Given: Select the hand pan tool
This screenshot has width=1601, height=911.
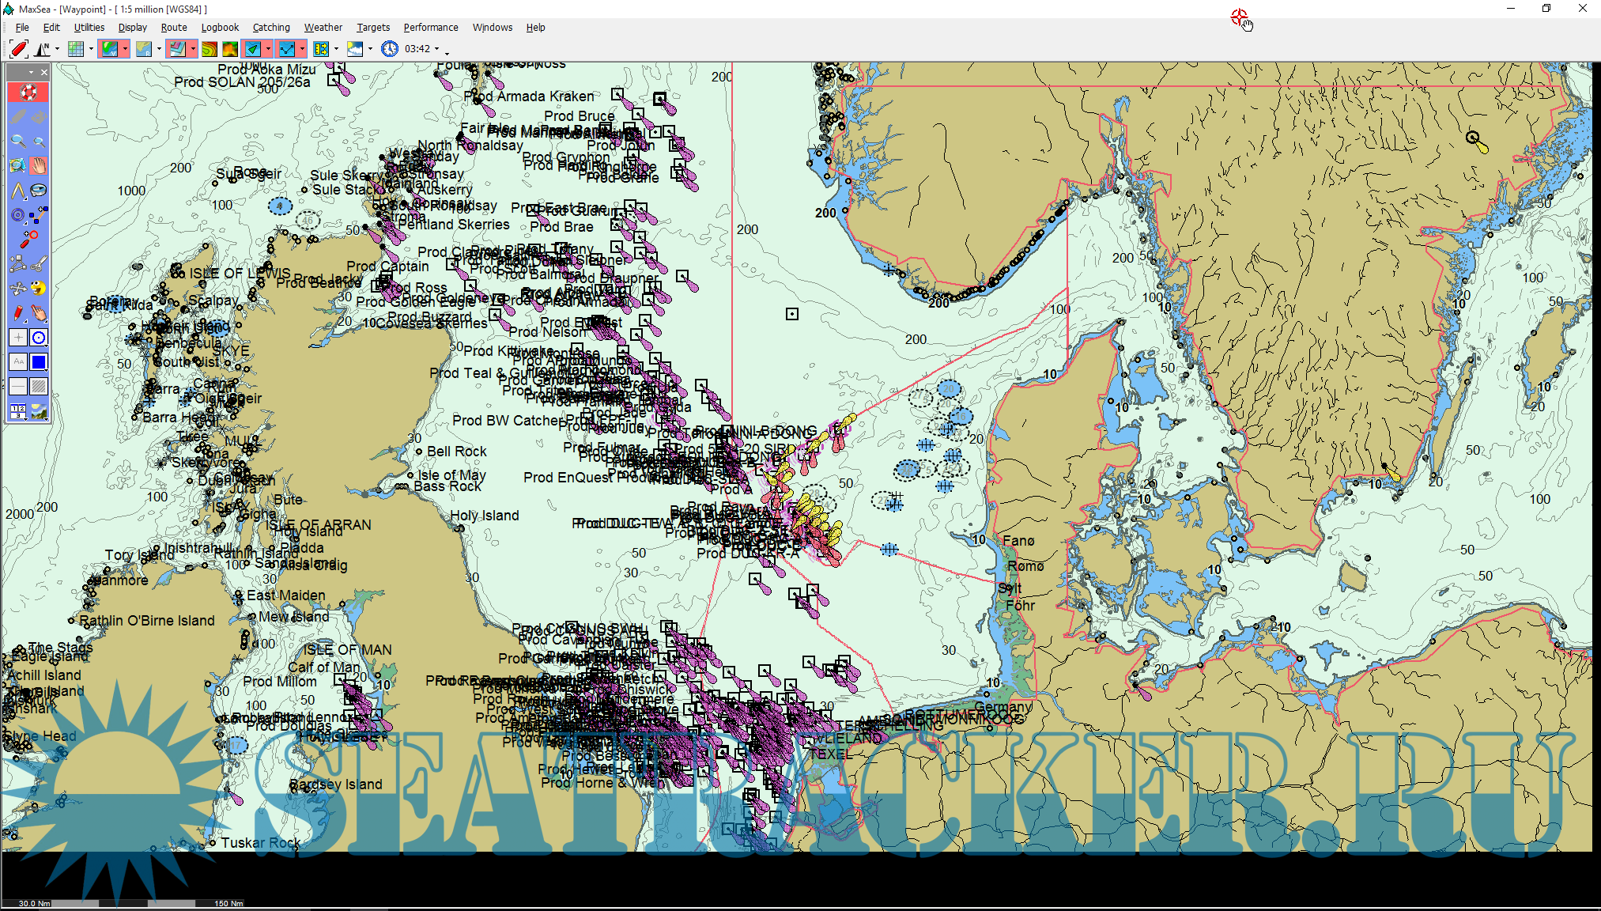Looking at the screenshot, I should (x=39, y=165).
